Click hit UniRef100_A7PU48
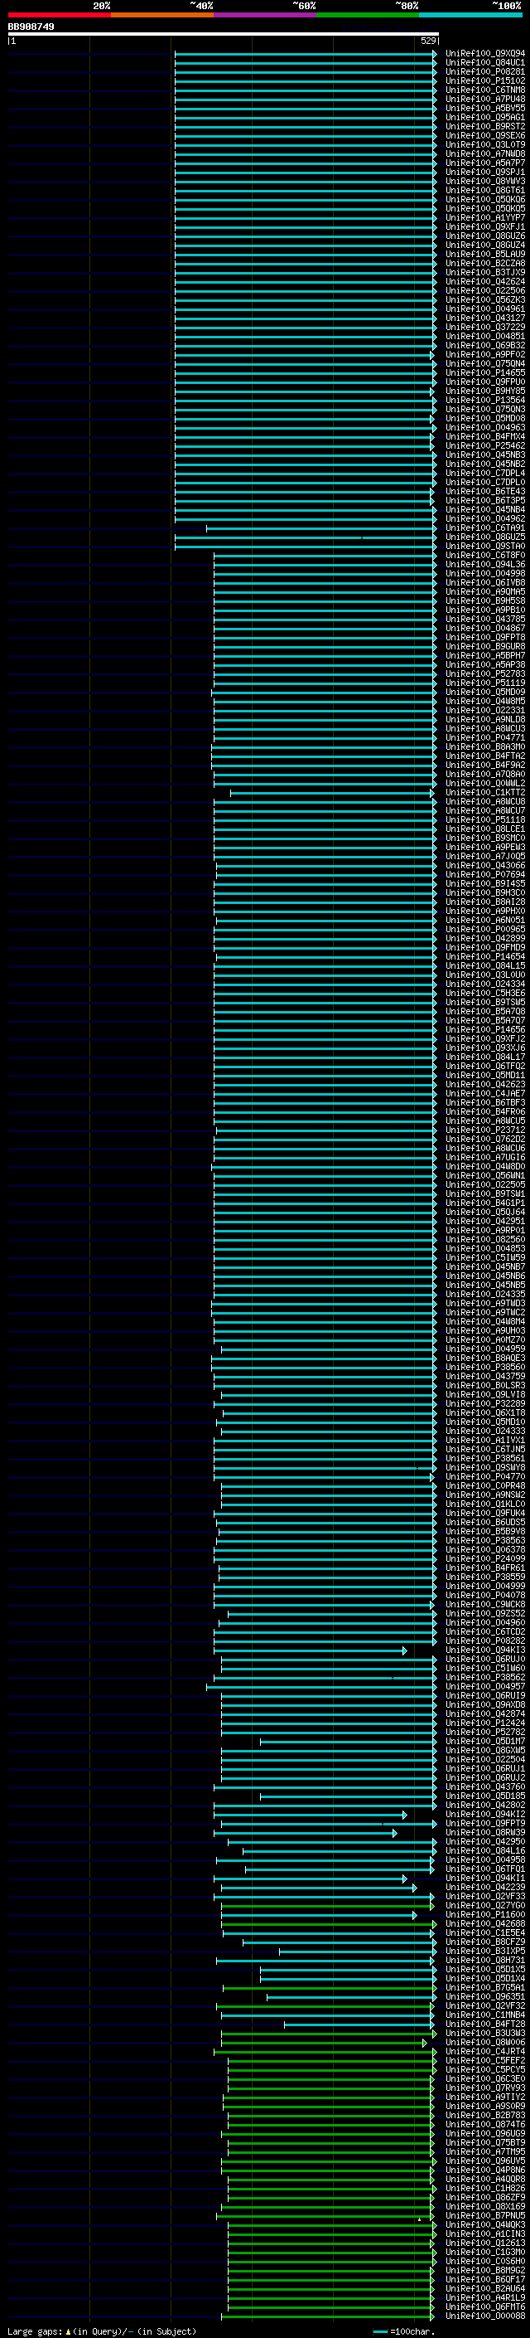Viewport: 530px width, 2338px height. [485, 99]
